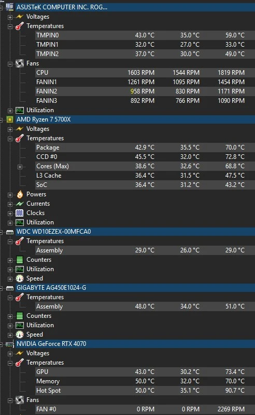255x415 pixels.
Task: Select the TMPIN0 temperature row
Action: tap(145, 35)
